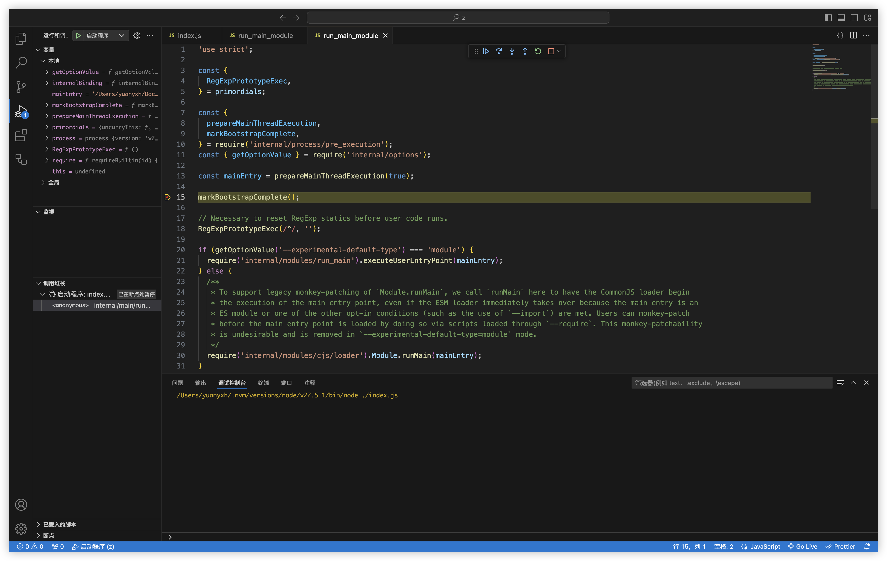Click errors and warnings count in status bar
This screenshot has width=887, height=561.
[30, 547]
